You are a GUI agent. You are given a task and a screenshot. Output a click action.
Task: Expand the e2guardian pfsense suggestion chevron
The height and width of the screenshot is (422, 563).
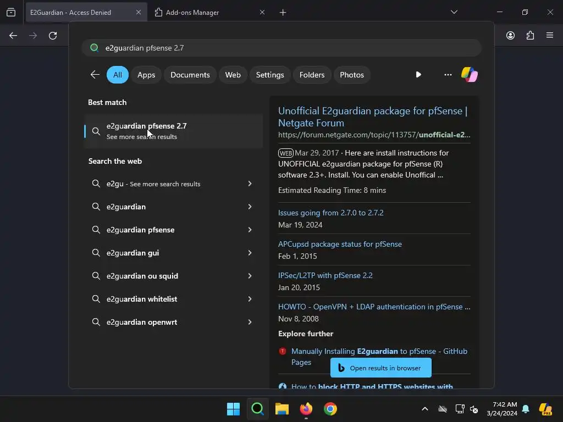pyautogui.click(x=250, y=230)
